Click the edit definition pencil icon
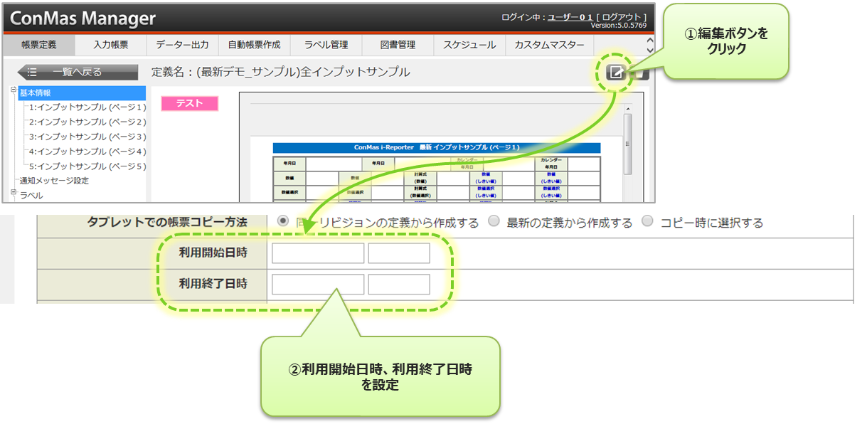Screen dimensions: 867x424 (615, 73)
